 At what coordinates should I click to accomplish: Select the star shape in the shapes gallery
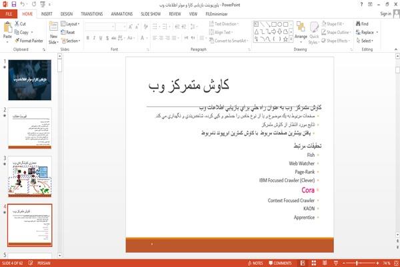pos(285,39)
